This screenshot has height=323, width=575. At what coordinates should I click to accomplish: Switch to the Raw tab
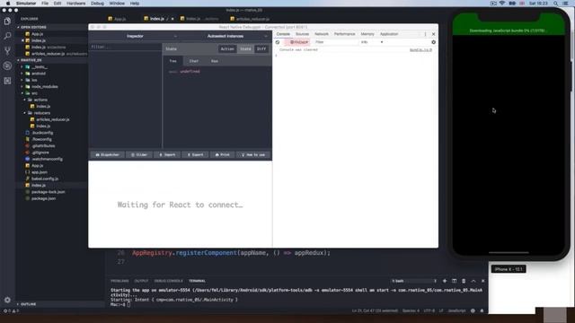pyautogui.click(x=215, y=61)
